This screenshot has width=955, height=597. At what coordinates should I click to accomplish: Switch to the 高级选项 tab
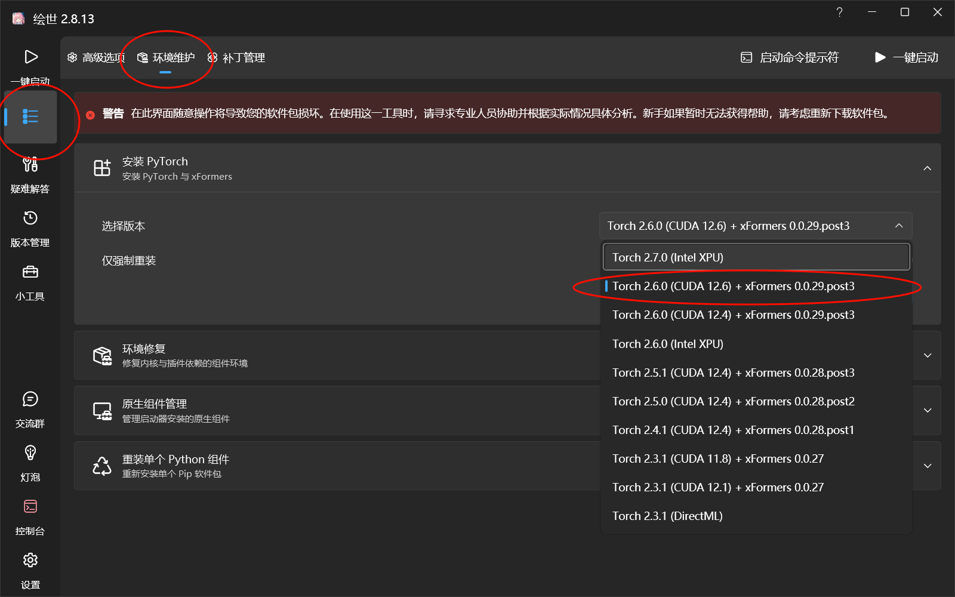click(97, 58)
